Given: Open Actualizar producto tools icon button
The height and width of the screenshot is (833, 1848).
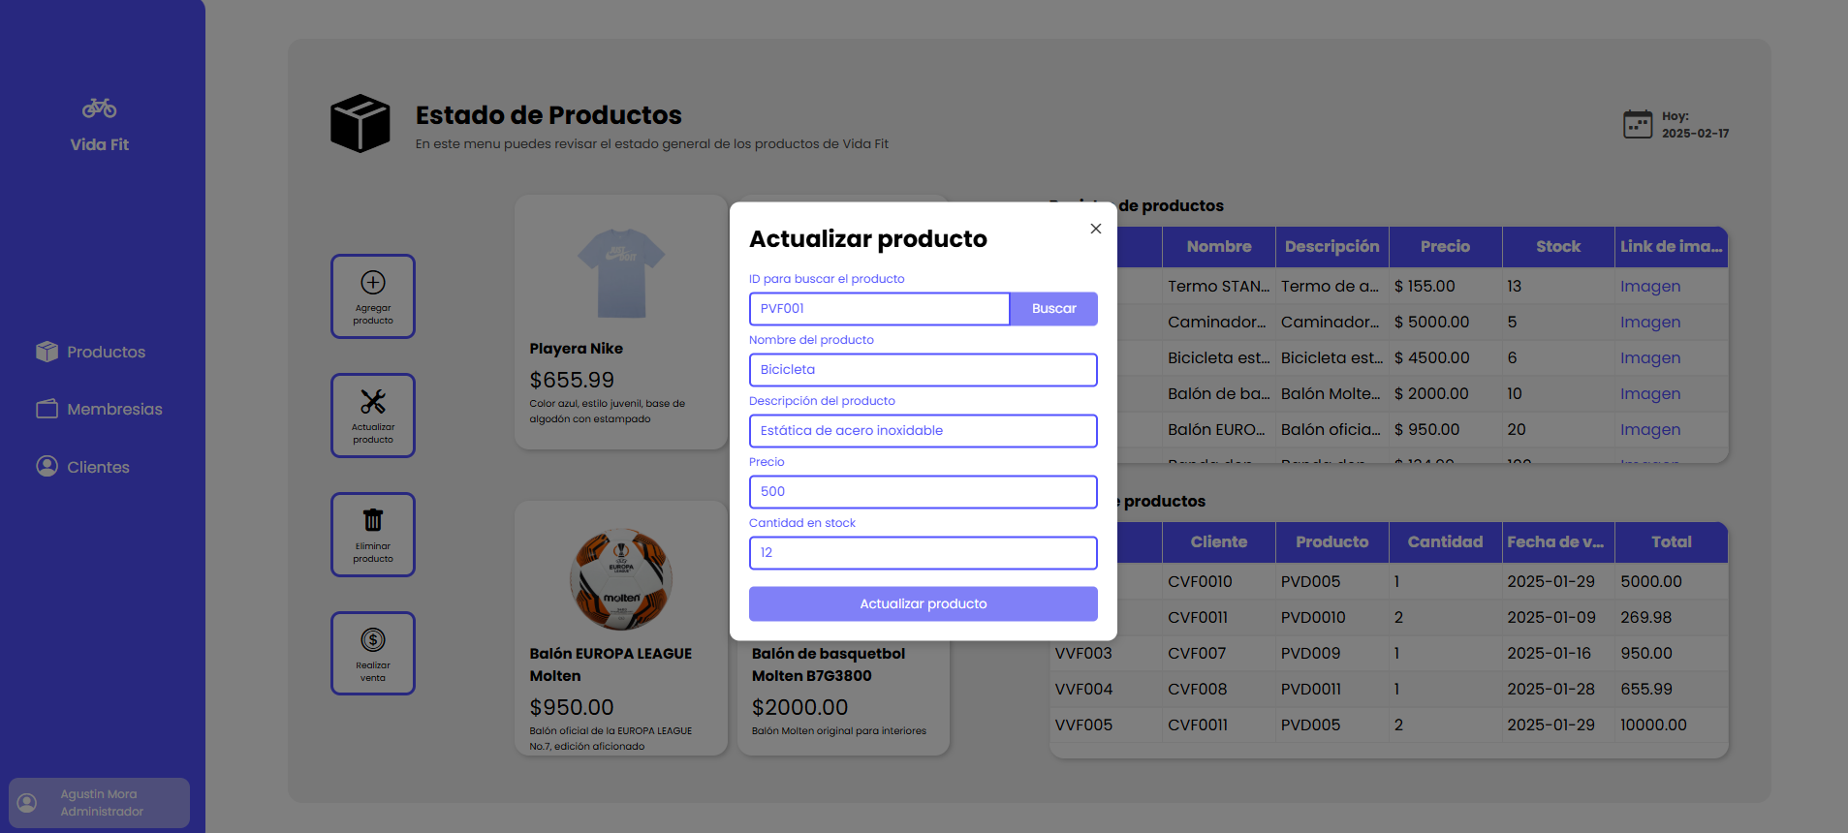Looking at the screenshot, I should [373, 416].
